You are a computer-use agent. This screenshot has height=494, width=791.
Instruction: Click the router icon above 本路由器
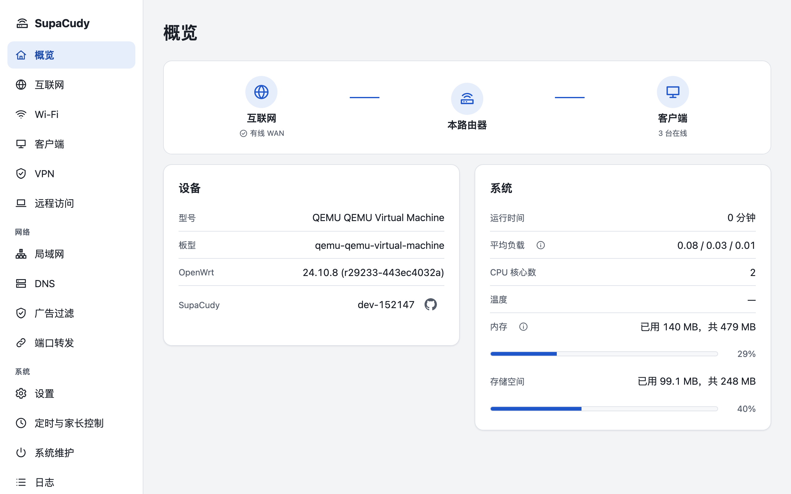coord(467,99)
